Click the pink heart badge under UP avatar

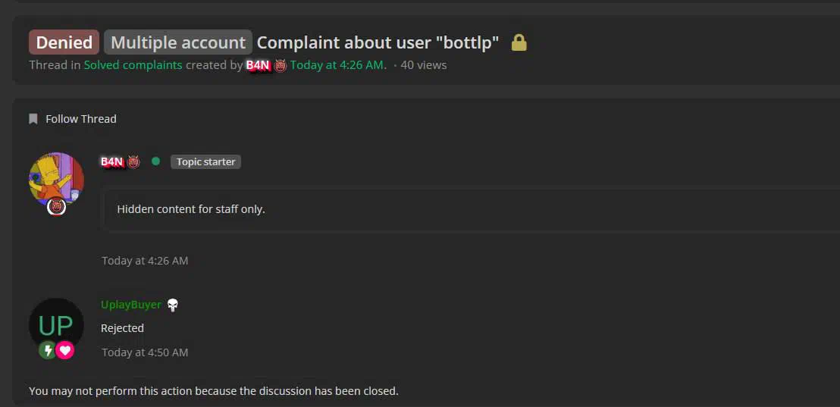pyautogui.click(x=65, y=351)
